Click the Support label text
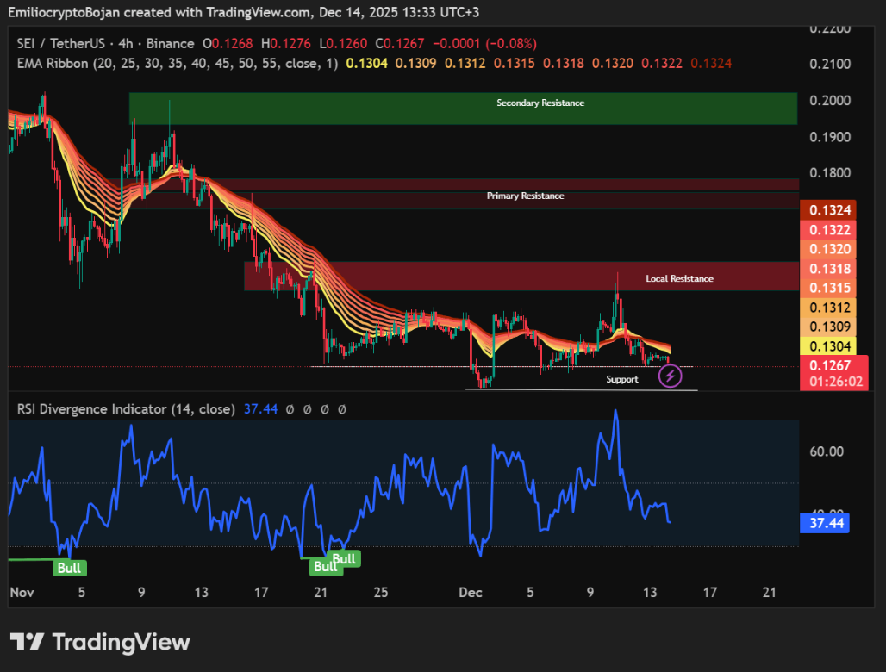This screenshot has height=672, width=886. pyautogui.click(x=622, y=379)
